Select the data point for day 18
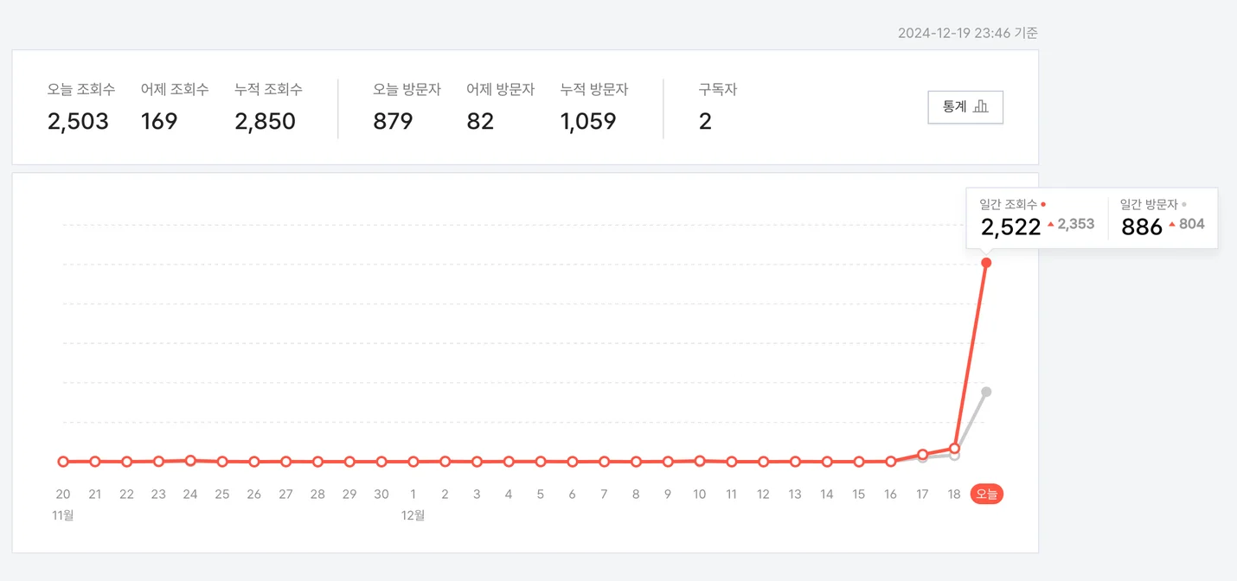The width and height of the screenshot is (1237, 581). [x=955, y=449]
